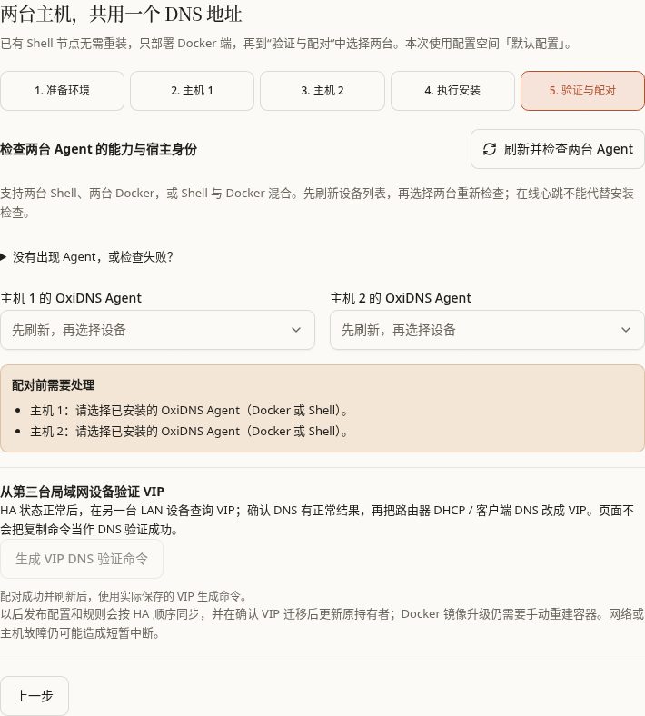
Task: Click the 主机 1：请选择已安装的 OxiDNS Agent item
Action: [x=189, y=410]
